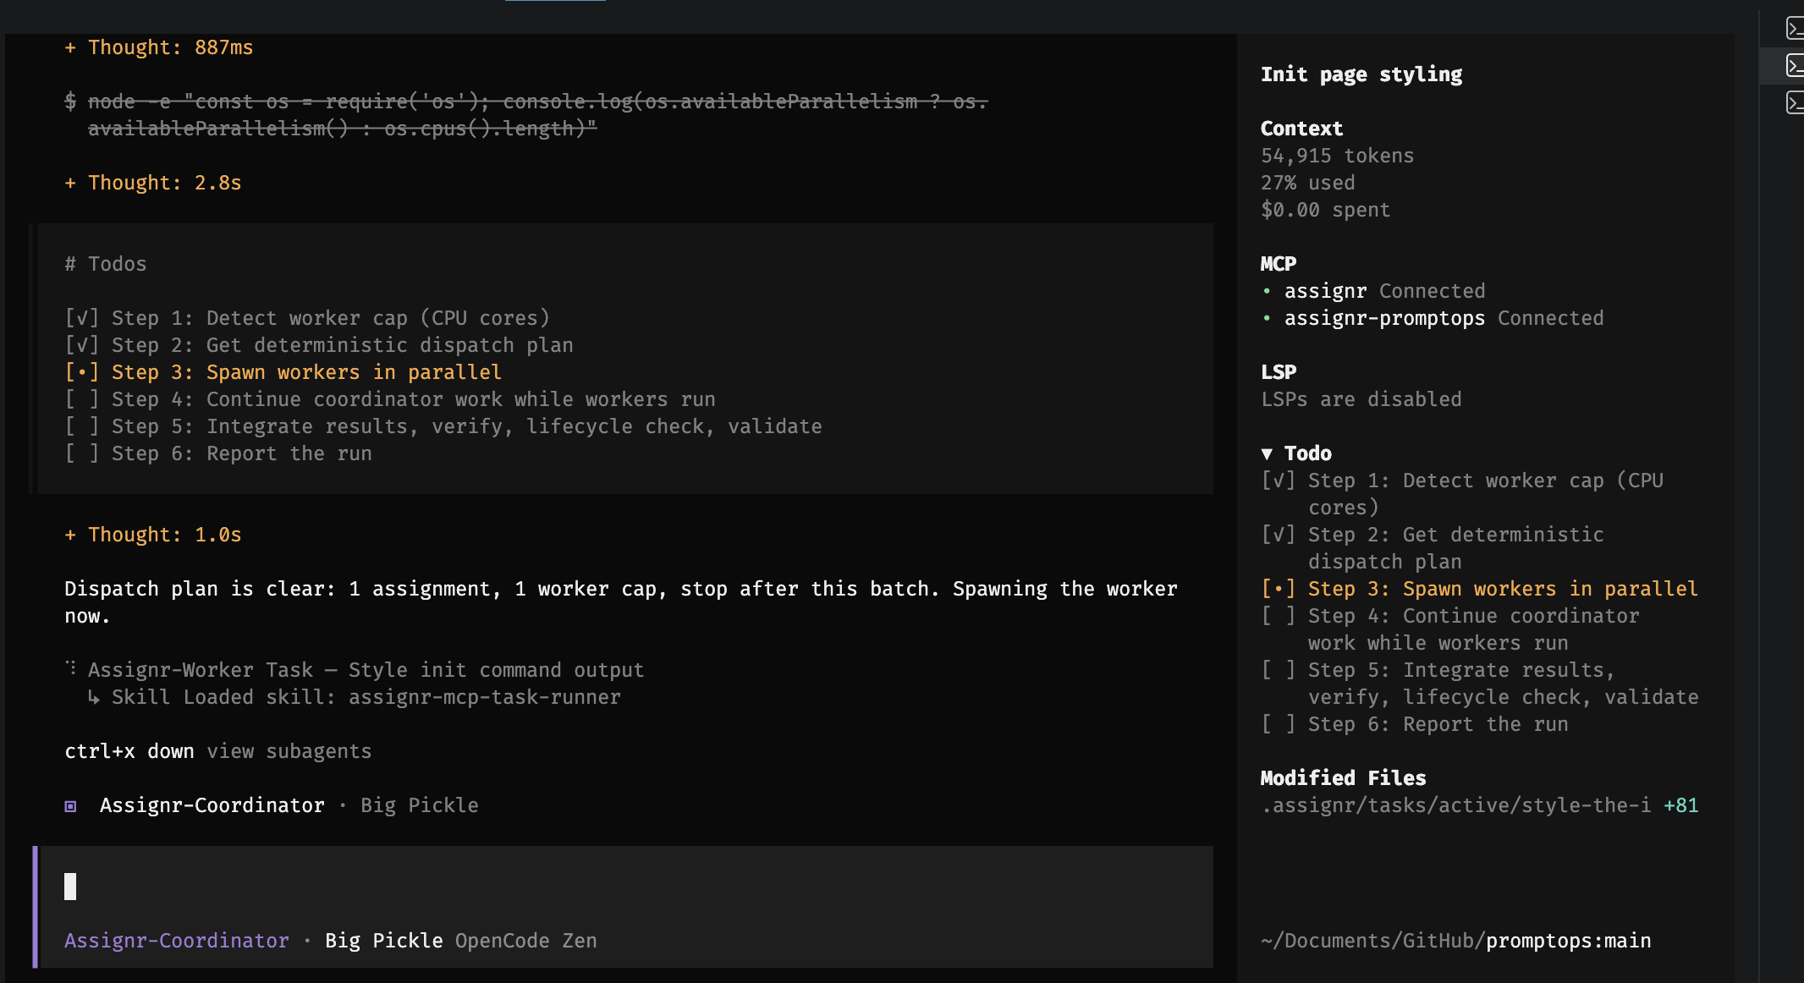
Task: Click '$0.00 spent' value
Action: (1326, 210)
